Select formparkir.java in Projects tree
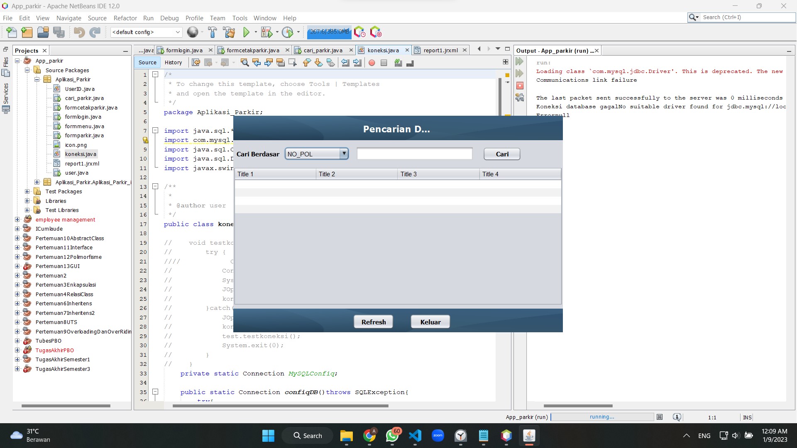 84,135
